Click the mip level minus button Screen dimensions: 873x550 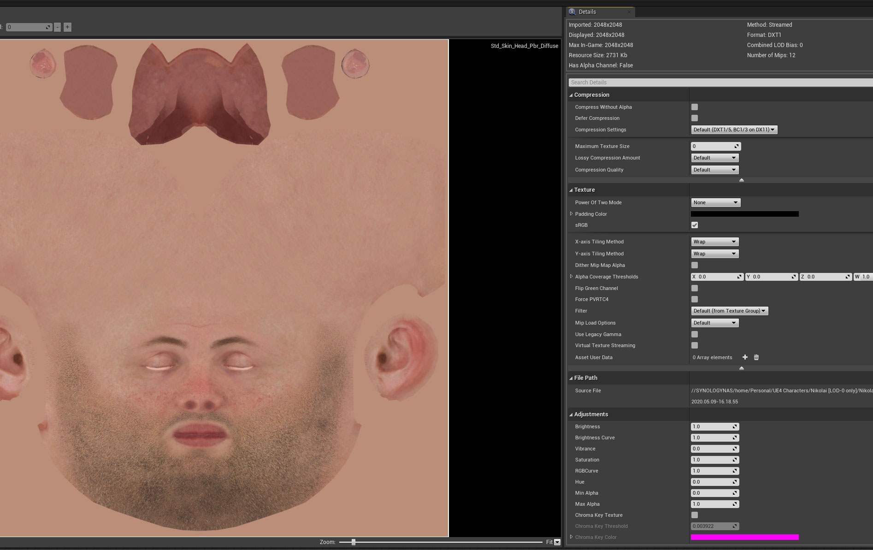click(x=57, y=27)
